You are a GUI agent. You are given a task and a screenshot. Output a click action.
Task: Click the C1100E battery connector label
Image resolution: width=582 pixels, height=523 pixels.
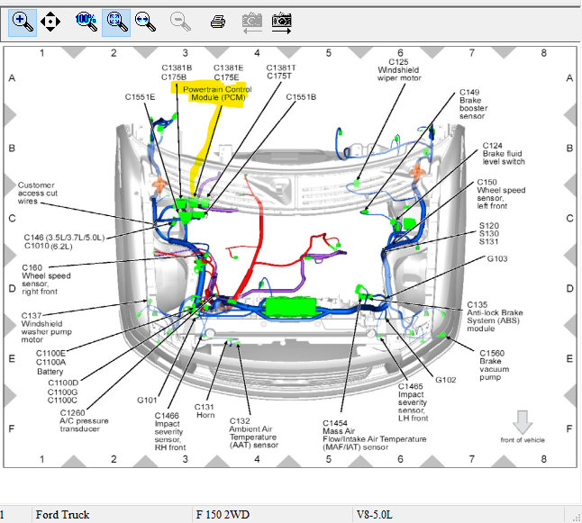click(50, 353)
